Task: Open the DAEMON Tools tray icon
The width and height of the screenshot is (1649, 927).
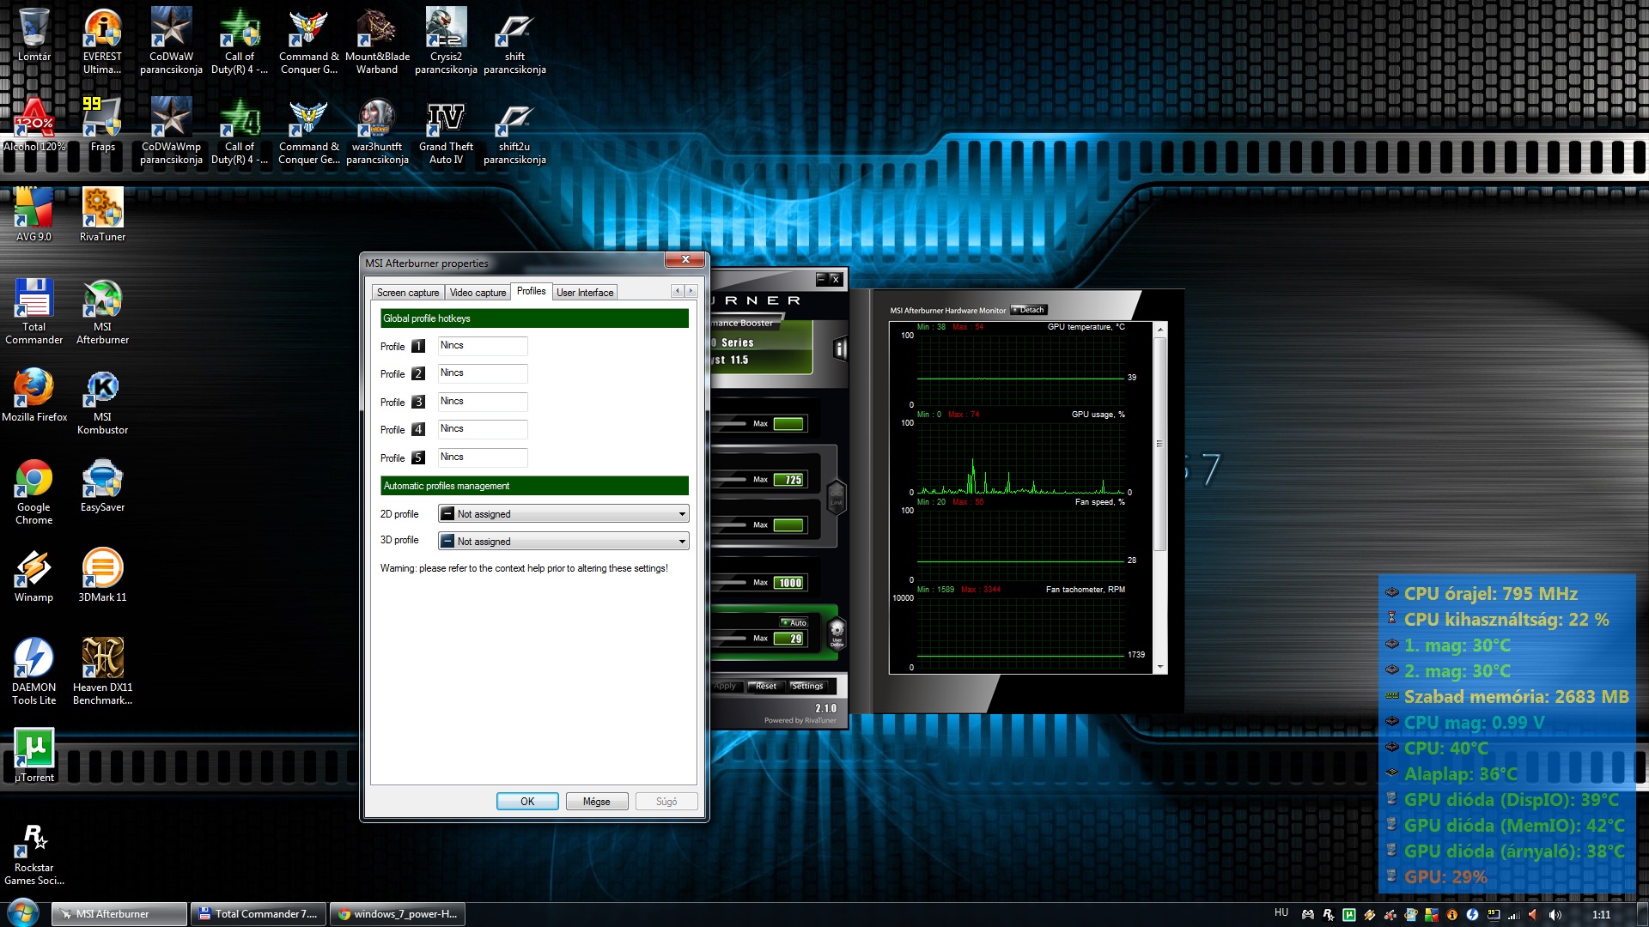Action: pos(1472,915)
